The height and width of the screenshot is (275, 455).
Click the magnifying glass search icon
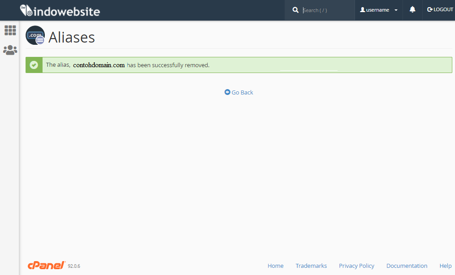pyautogui.click(x=295, y=10)
